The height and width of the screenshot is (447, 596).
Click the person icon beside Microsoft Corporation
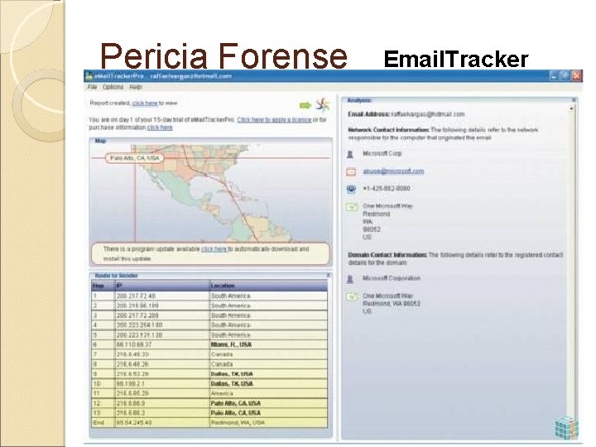coord(350,280)
